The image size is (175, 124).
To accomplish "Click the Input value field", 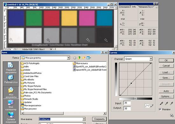I will click(127, 103).
